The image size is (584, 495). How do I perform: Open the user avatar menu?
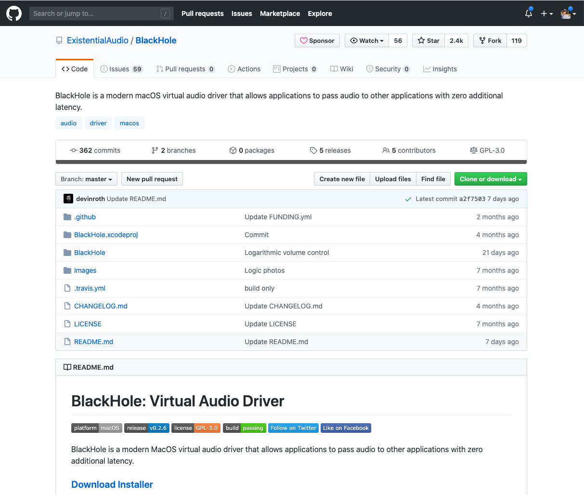[568, 13]
